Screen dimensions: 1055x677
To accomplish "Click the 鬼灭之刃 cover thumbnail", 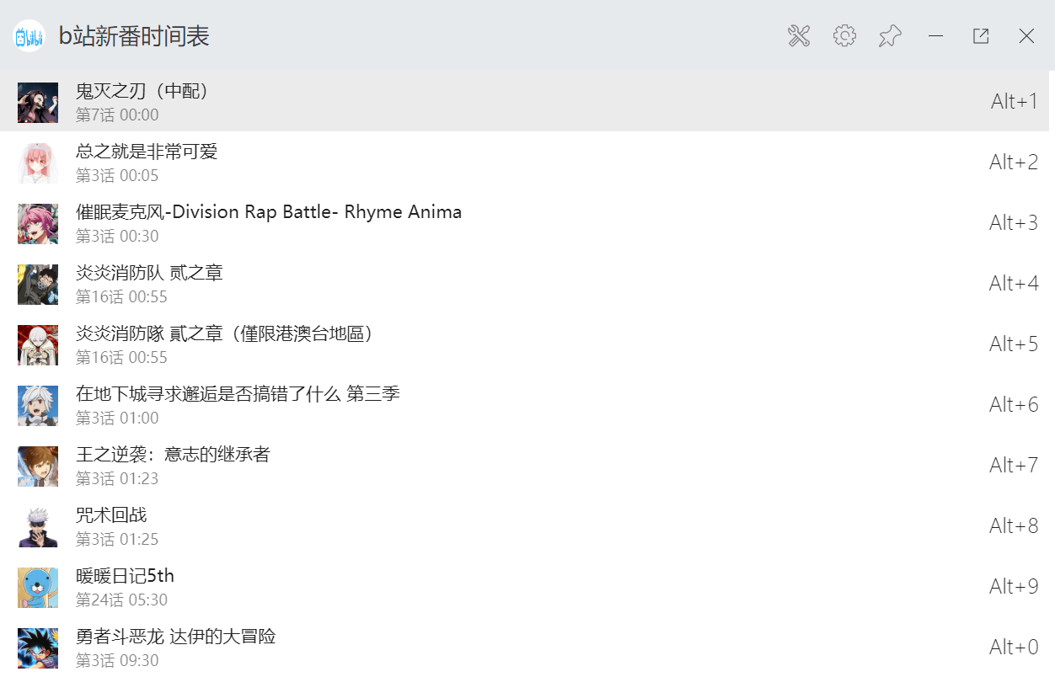I will [38, 103].
